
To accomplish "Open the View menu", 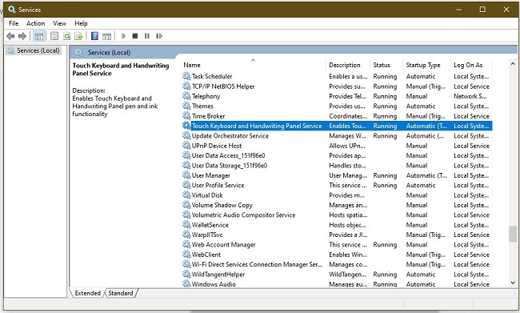I will tap(59, 23).
